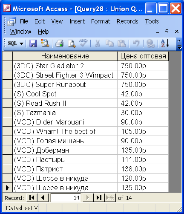The height and width of the screenshot is (214, 184).
Task: Click cell (S) Tazmania
Action: (x=65, y=113)
